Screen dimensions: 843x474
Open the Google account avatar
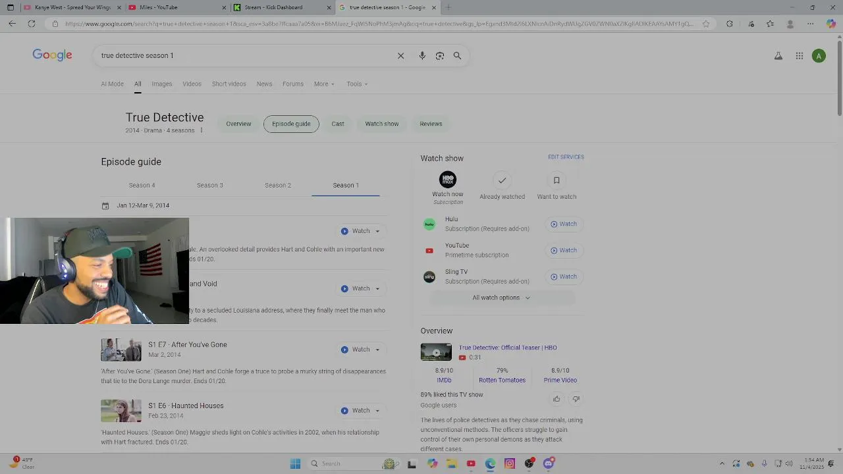coord(819,56)
